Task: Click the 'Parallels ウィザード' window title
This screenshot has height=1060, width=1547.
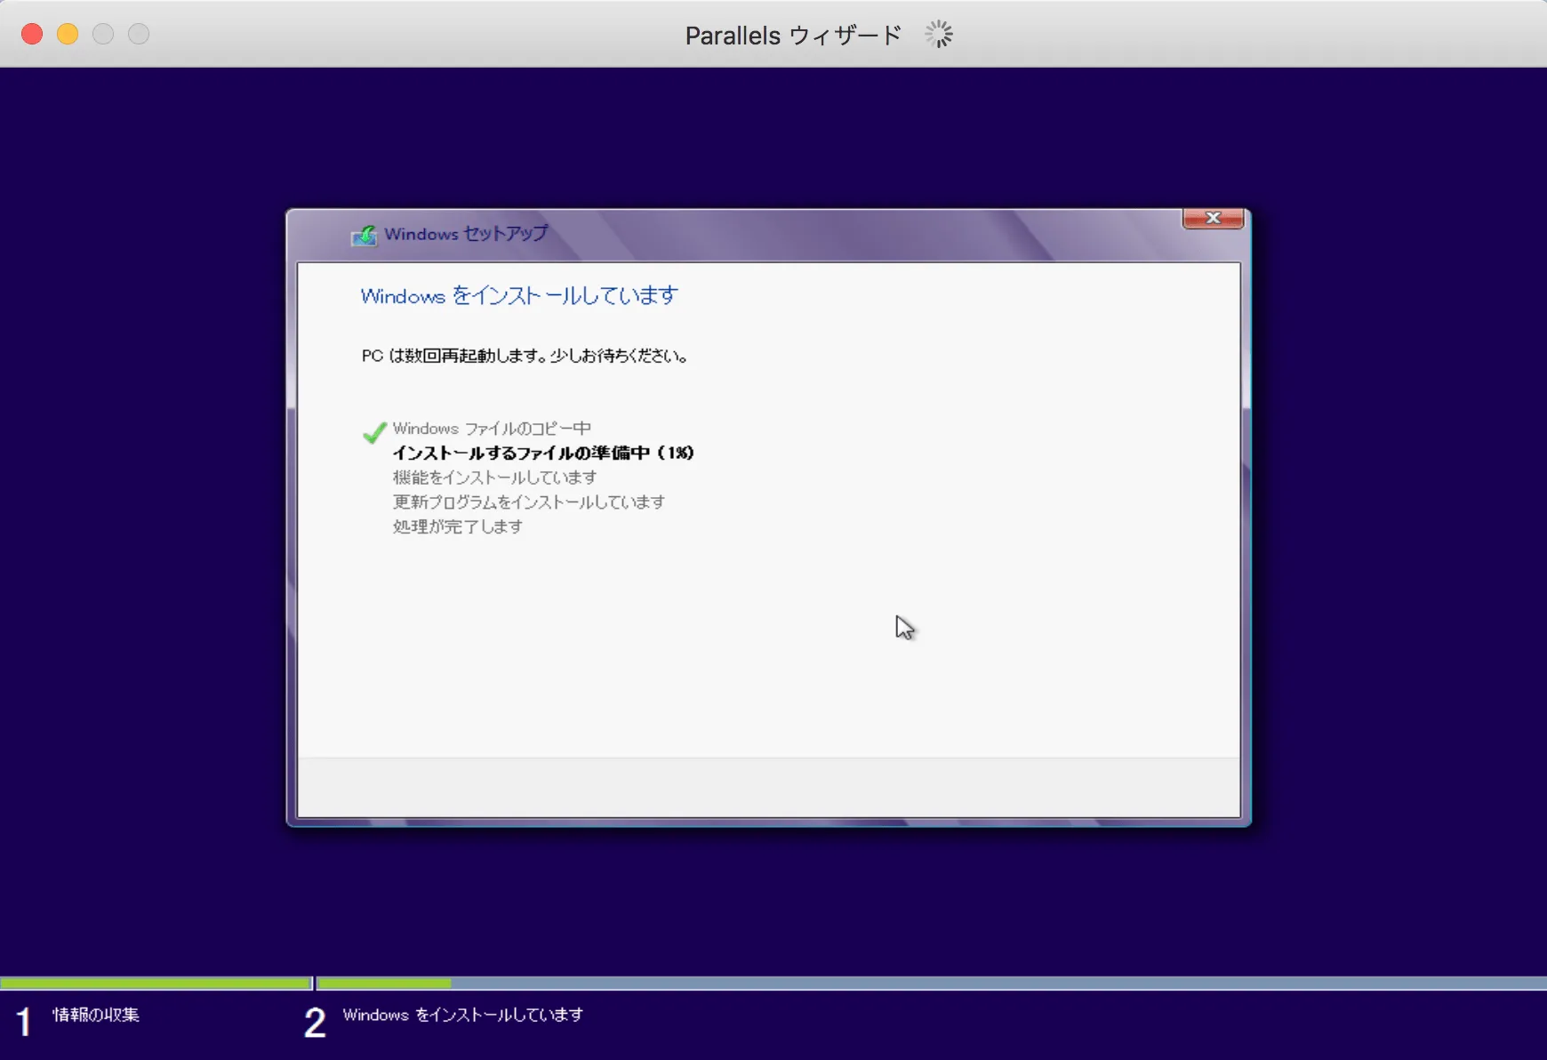Action: 793,36
